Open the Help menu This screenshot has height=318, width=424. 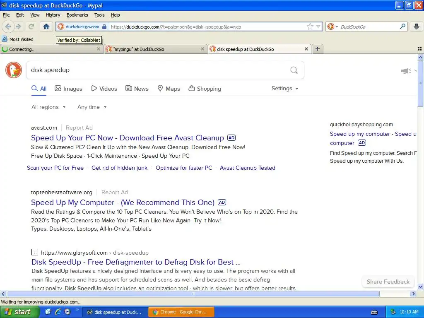pos(115,15)
